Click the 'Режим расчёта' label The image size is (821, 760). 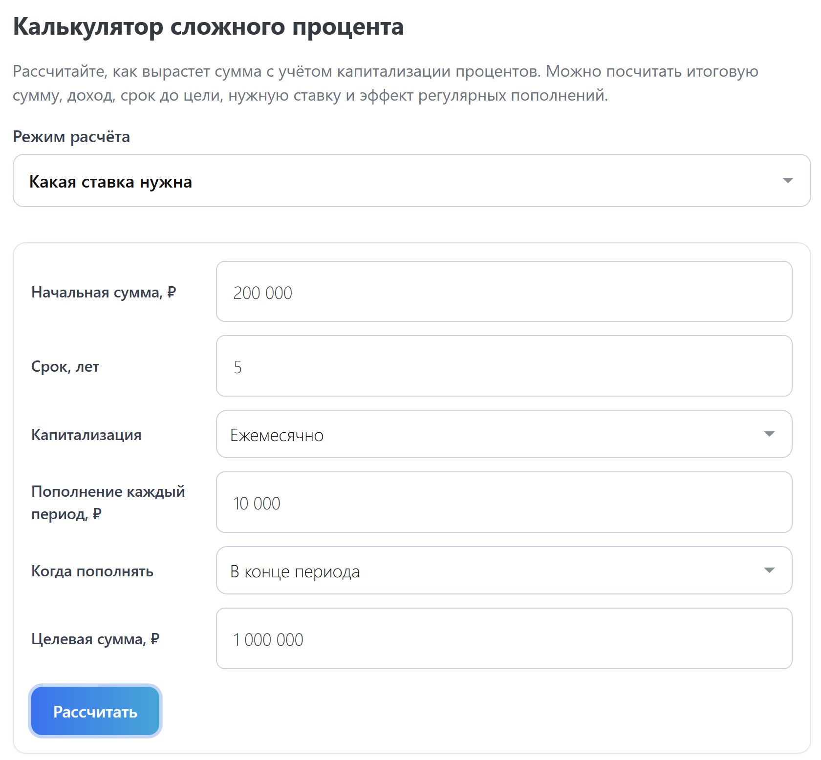[71, 137]
